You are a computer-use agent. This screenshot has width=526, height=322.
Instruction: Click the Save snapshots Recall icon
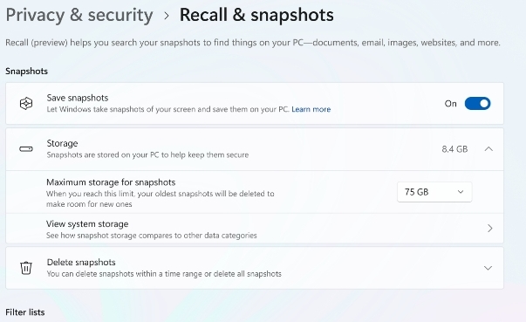pyautogui.click(x=26, y=104)
